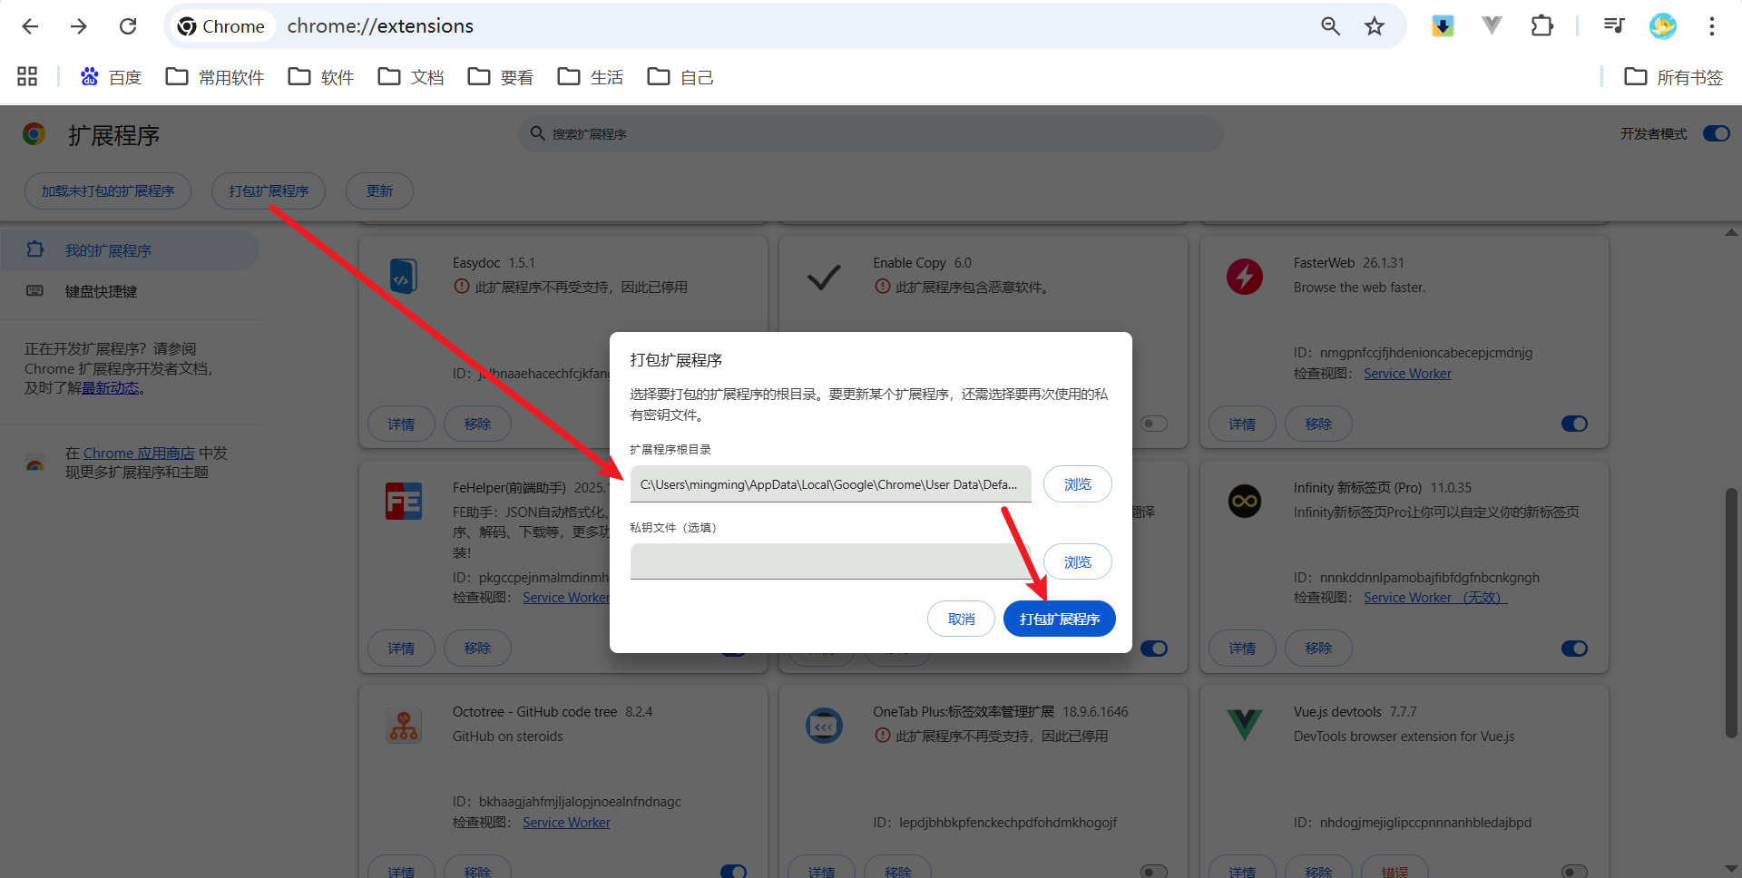Toggle the Infinity 新标签页 extension switch
This screenshot has width=1742, height=878.
pyautogui.click(x=1574, y=649)
